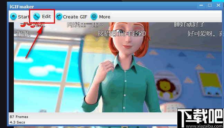Close the iGIFmaker window
This screenshot has width=224, height=128.
(x=218, y=6)
